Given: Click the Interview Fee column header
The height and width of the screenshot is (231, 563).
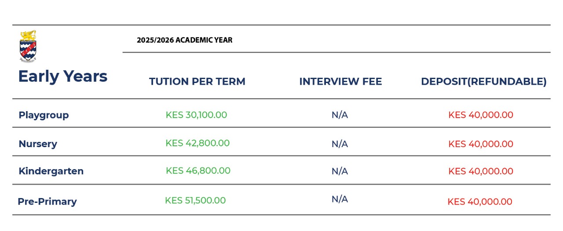Looking at the screenshot, I should click(340, 82).
